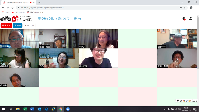Open the Chrome profile avatar icon

tap(191, 7)
